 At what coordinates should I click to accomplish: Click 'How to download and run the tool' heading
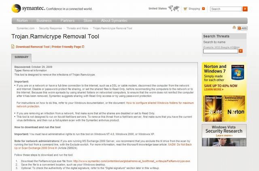click(37, 127)
